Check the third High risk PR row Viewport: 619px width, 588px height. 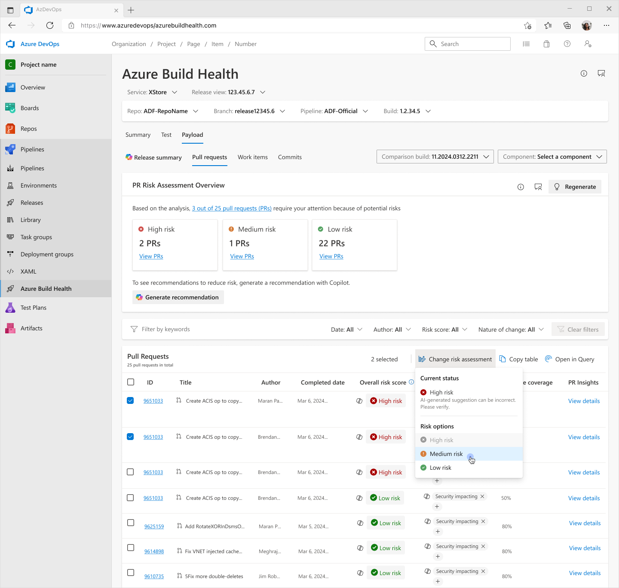tap(131, 472)
